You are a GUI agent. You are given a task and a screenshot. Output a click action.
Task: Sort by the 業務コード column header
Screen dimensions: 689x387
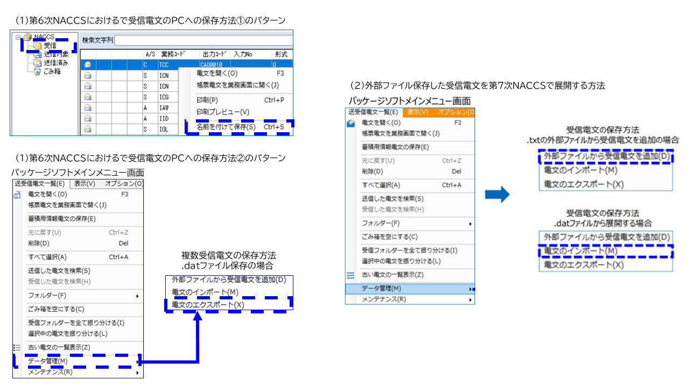[x=172, y=54]
